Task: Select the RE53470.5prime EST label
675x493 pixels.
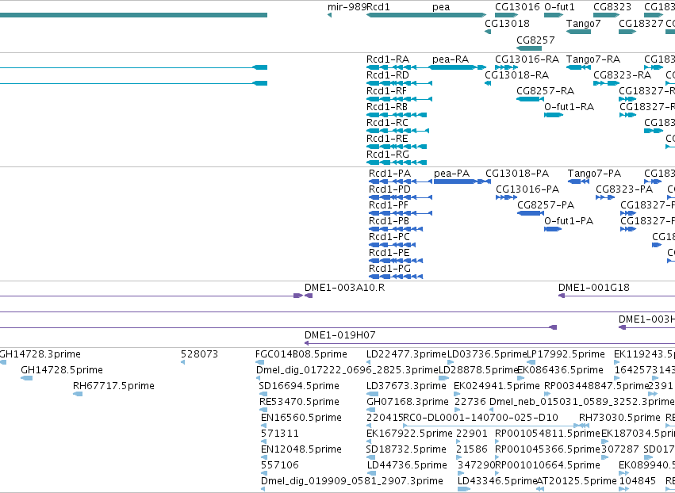Action: coord(299,402)
